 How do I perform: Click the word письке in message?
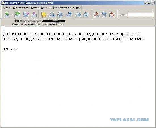9,49
